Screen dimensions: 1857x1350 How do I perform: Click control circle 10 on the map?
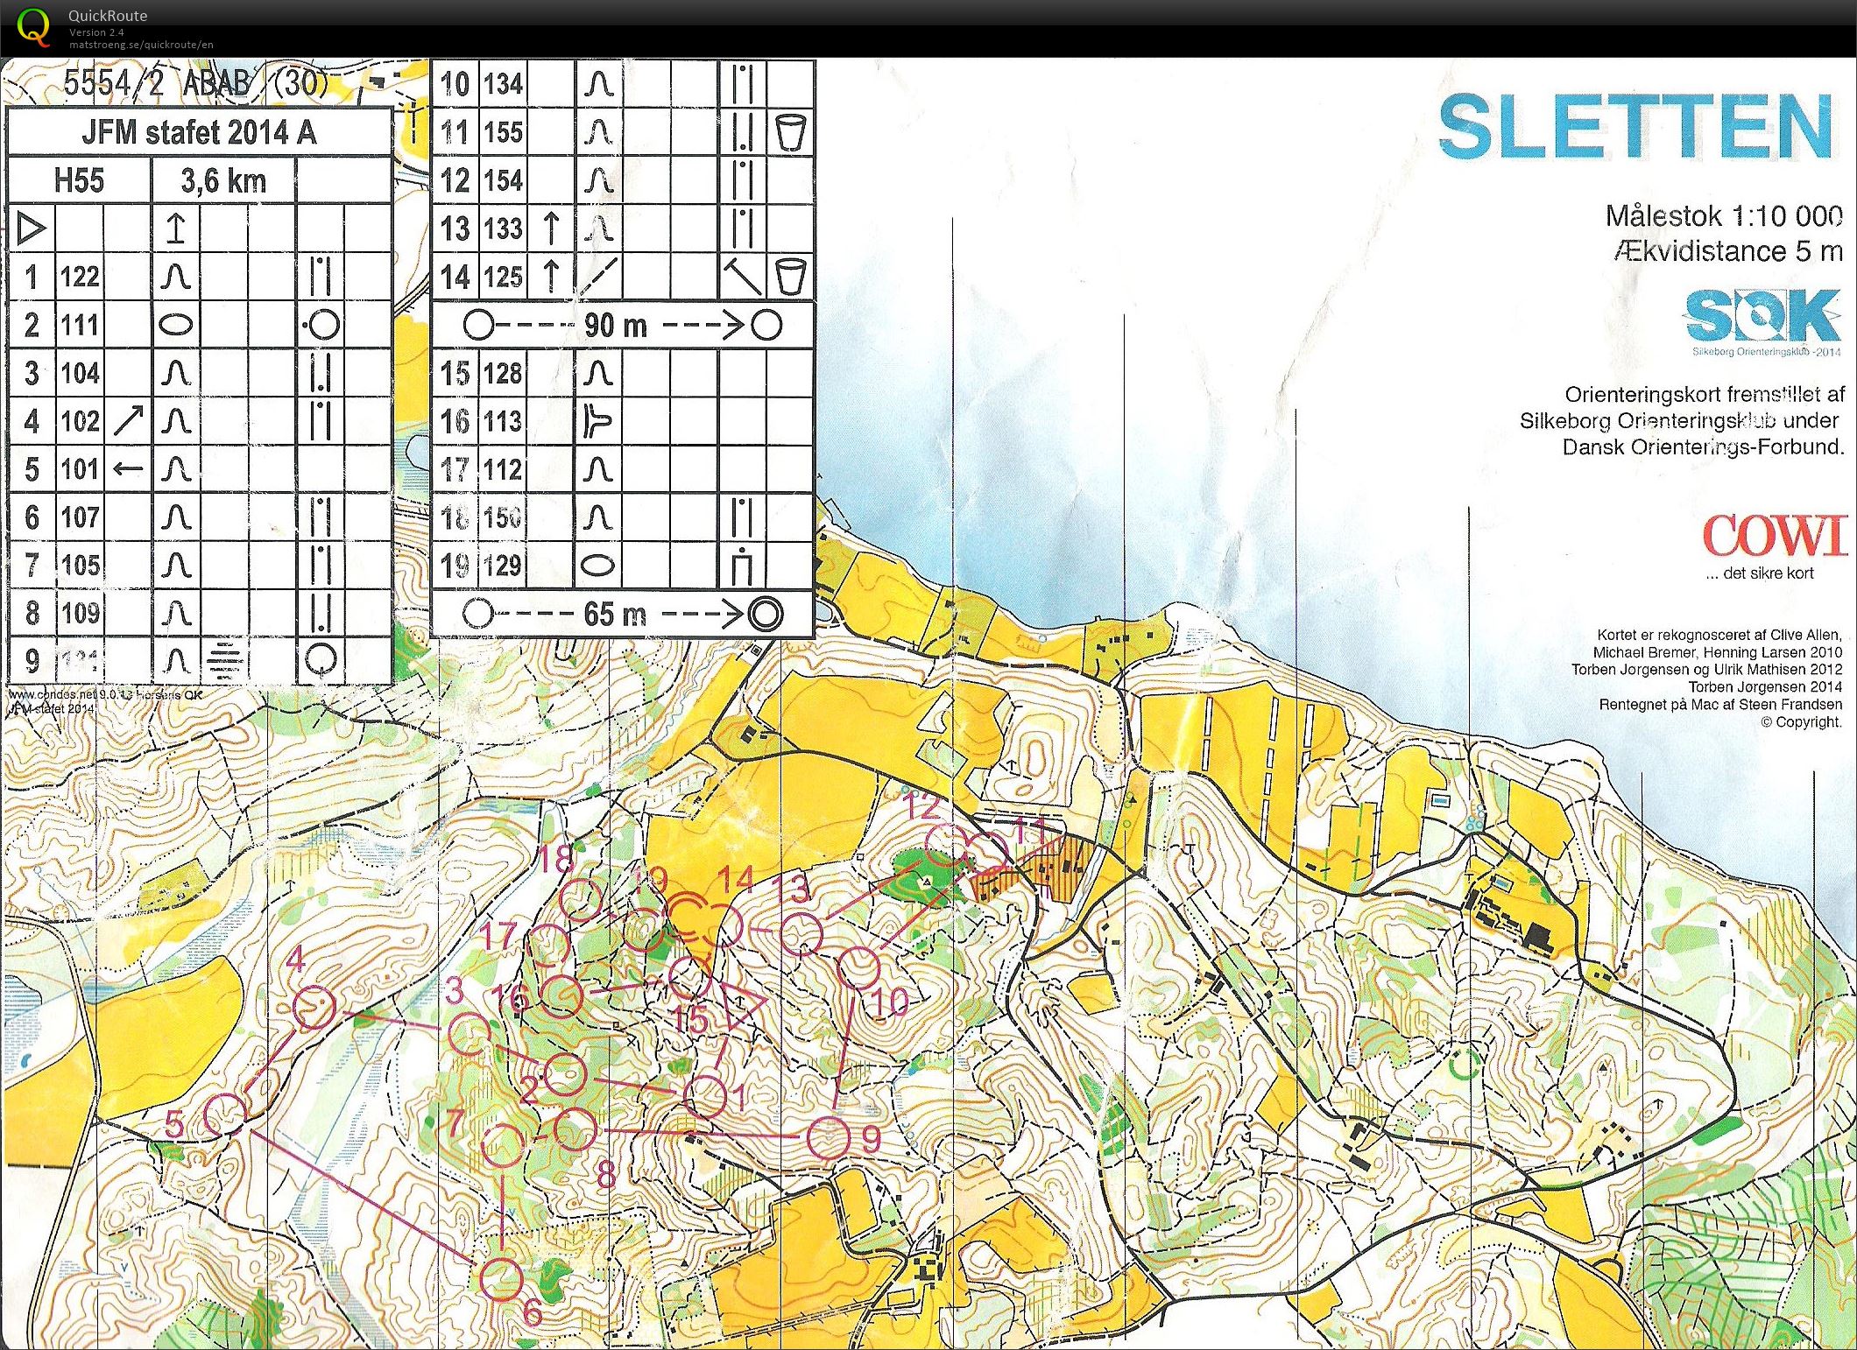pos(858,968)
